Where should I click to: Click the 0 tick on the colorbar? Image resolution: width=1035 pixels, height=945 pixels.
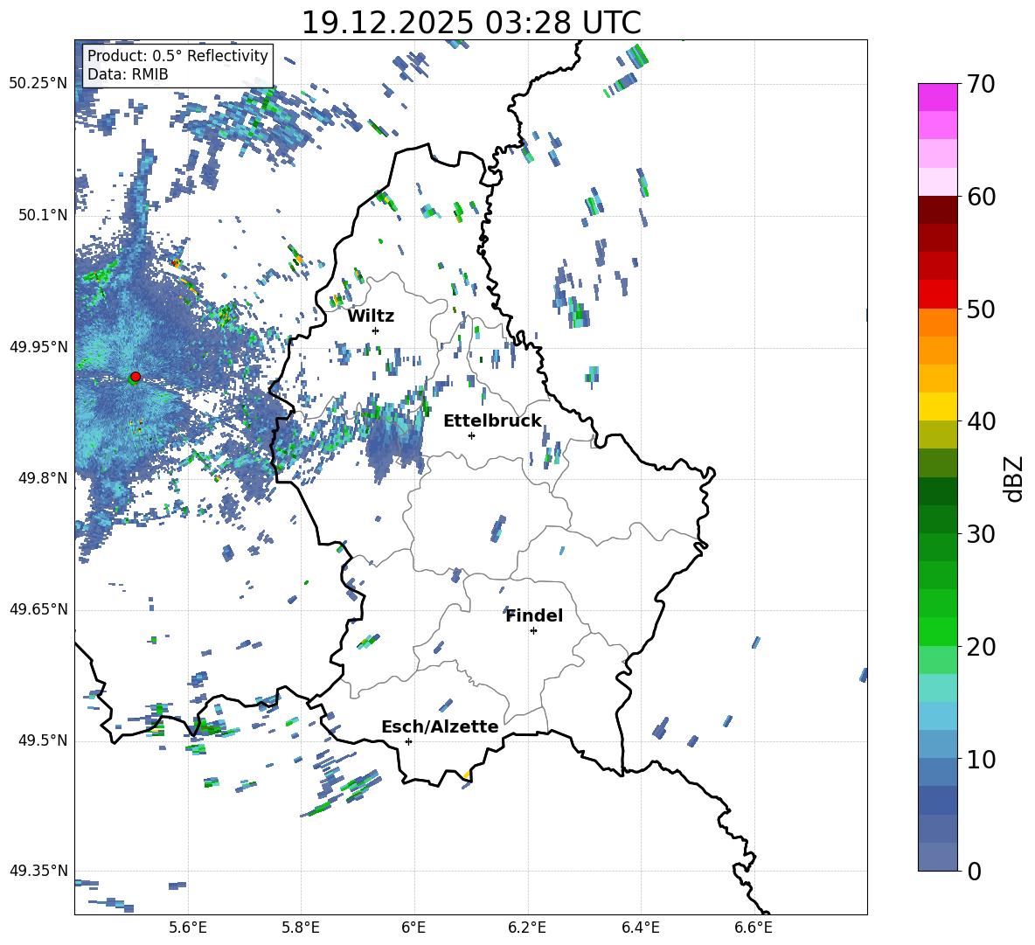(x=974, y=871)
